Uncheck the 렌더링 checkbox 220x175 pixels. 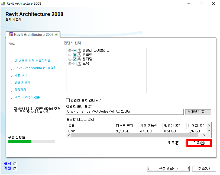click(x=75, y=59)
